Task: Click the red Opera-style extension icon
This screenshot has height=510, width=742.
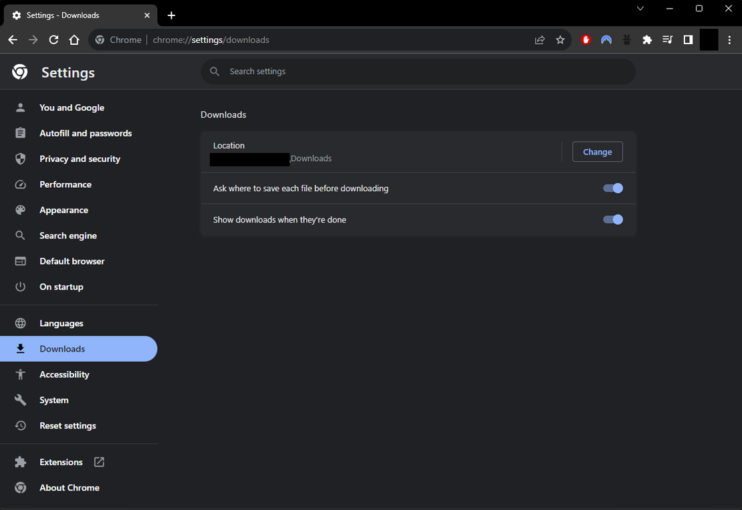Action: (x=586, y=40)
